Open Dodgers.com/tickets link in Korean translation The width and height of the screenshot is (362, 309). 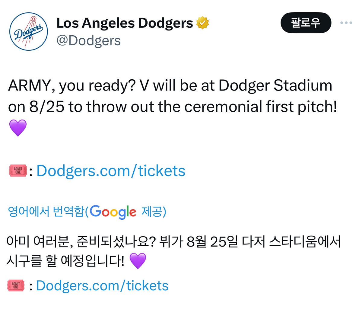102,285
